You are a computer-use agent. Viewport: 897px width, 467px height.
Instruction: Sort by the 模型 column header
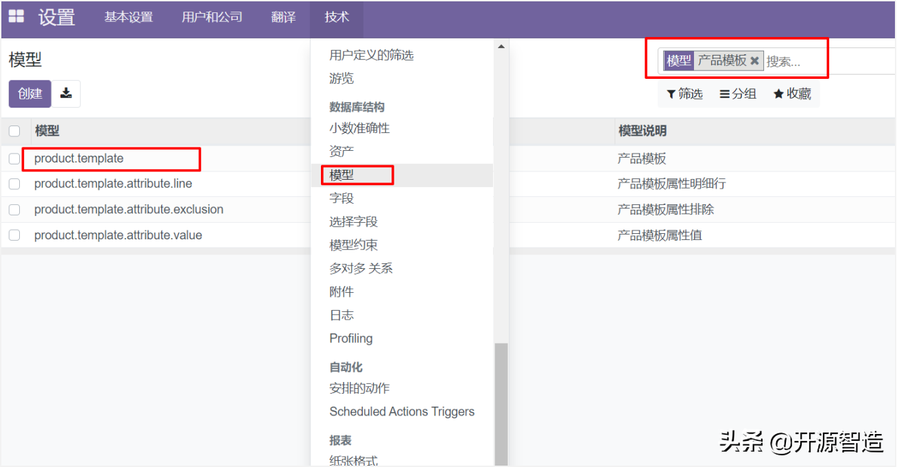pos(47,130)
